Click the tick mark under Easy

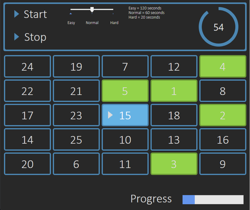click(x=71, y=13)
